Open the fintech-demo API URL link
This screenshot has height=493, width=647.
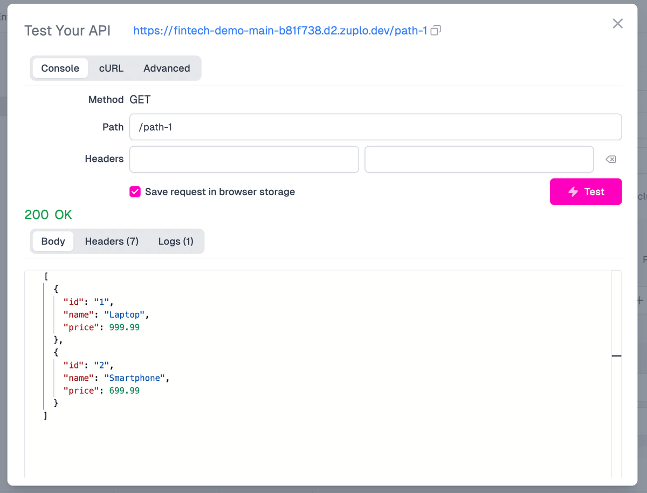click(x=280, y=31)
